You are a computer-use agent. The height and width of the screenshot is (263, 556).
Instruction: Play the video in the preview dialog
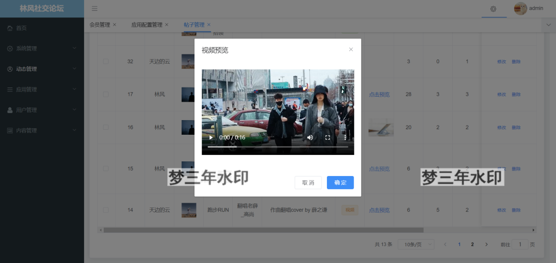(211, 137)
